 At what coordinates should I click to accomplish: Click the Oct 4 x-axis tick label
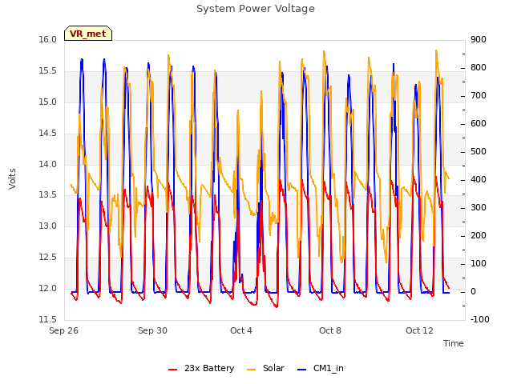(241, 330)
